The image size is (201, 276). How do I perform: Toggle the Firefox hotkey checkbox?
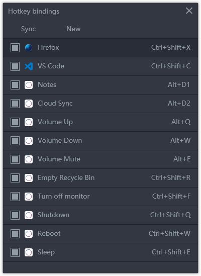click(15, 48)
